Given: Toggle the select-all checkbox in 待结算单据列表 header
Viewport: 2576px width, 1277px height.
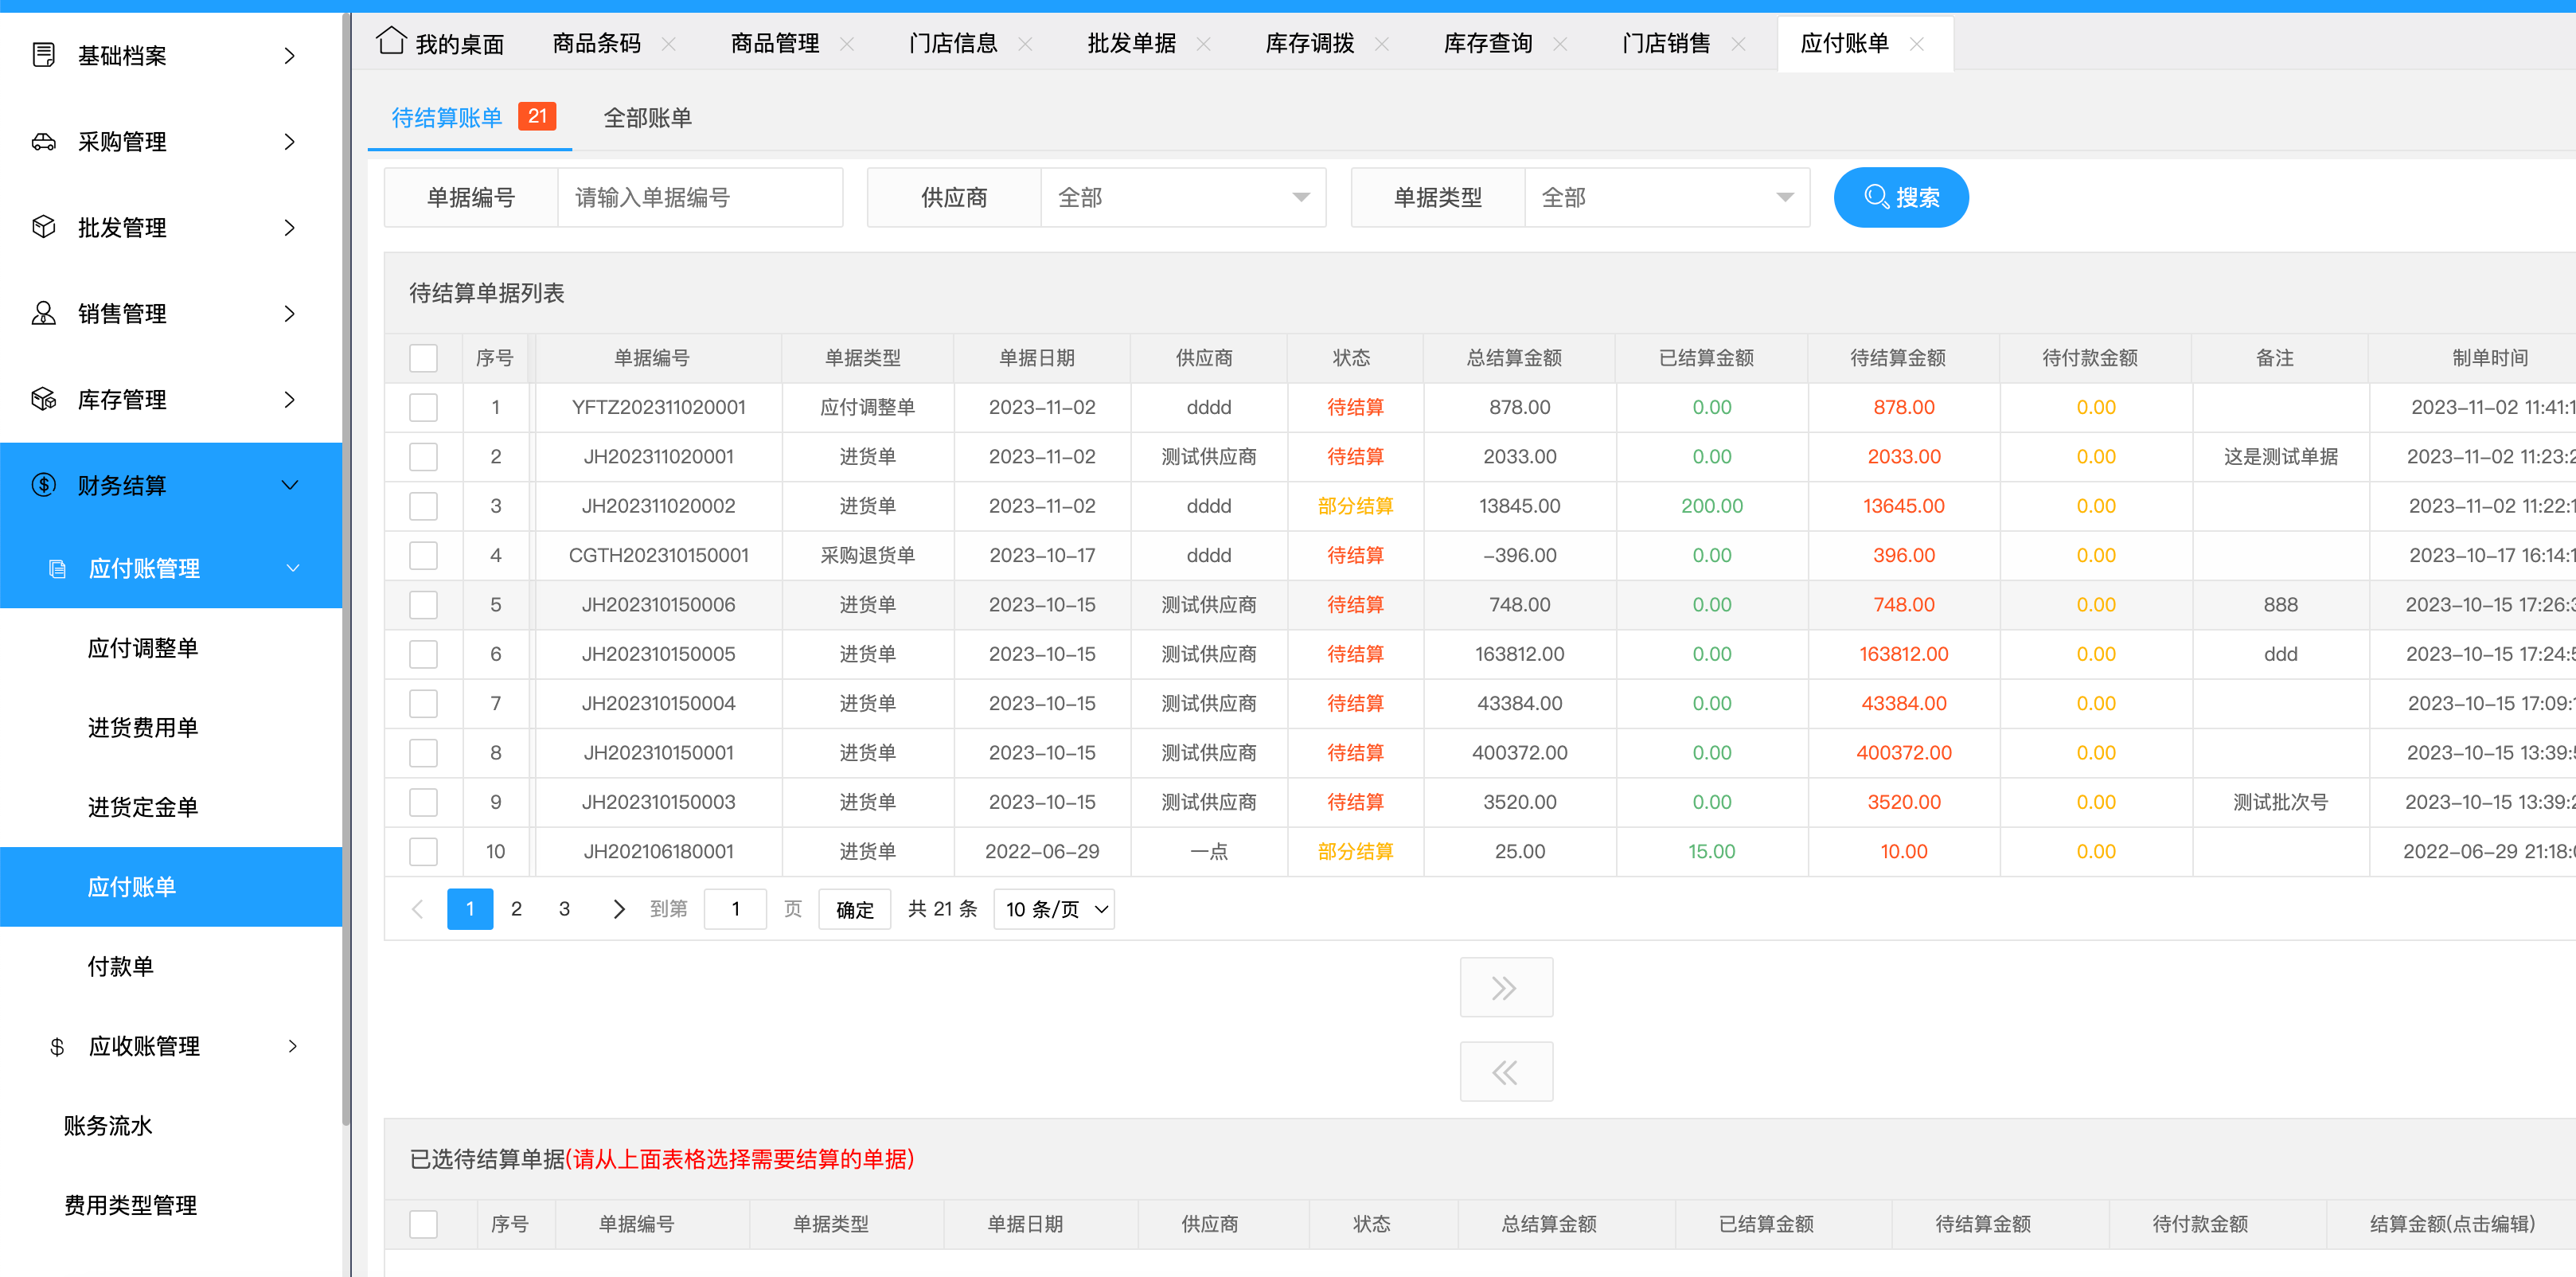Looking at the screenshot, I should coord(424,358).
